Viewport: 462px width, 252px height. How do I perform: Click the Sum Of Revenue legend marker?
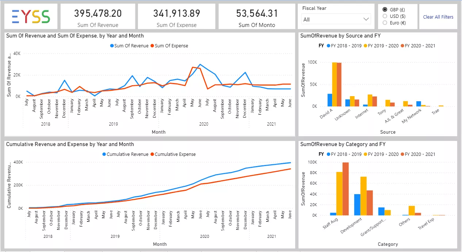(x=112, y=46)
